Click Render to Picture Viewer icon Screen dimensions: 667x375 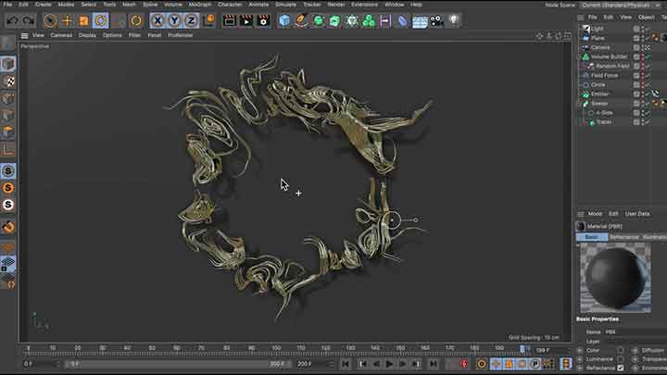[246, 20]
